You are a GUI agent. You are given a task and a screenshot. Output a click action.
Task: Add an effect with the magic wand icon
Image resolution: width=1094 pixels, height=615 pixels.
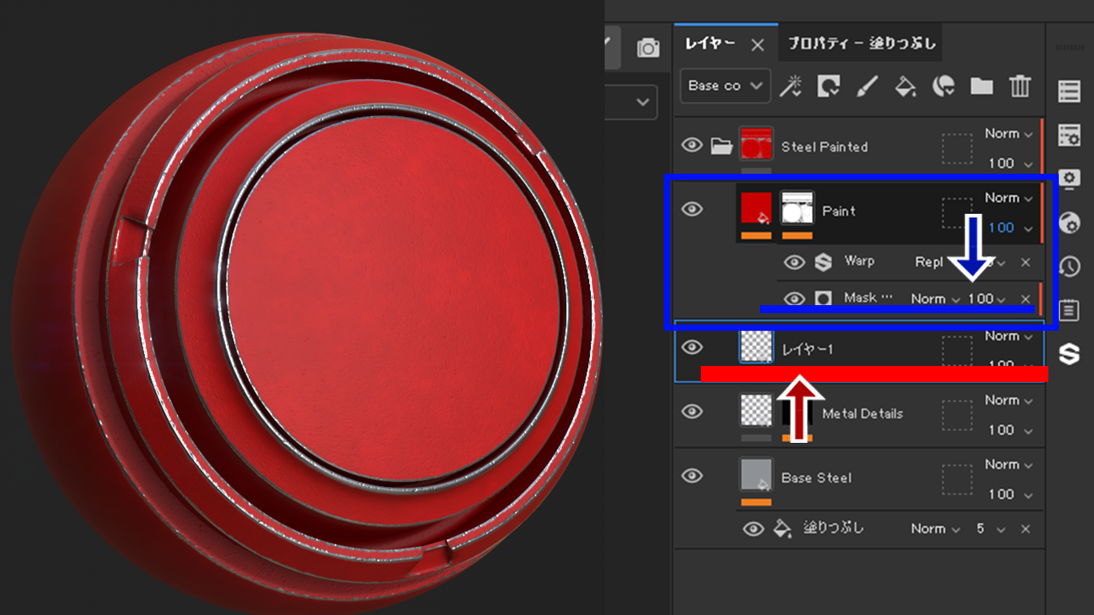[791, 86]
